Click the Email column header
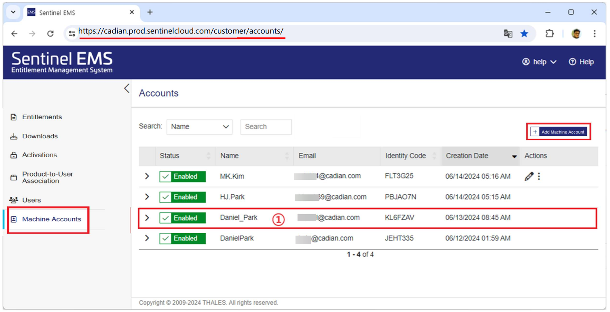Image resolution: width=610 pixels, height=312 pixels. tap(307, 156)
